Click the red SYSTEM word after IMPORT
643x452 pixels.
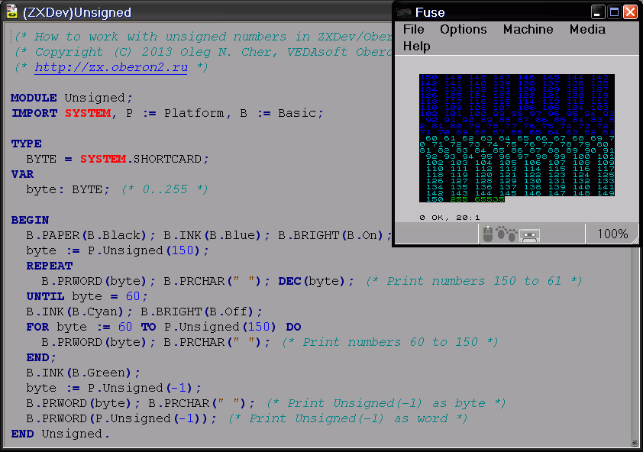(88, 113)
